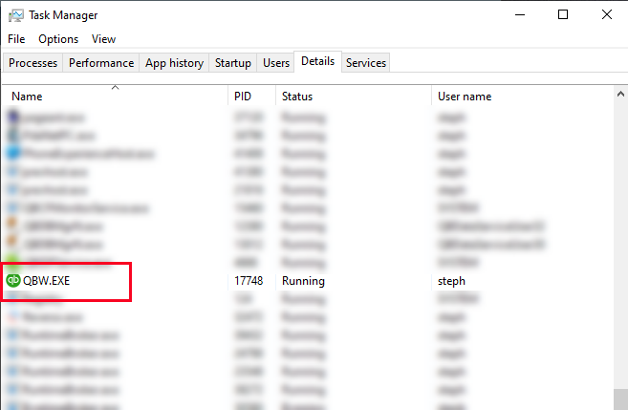
Task: Select the Startup tab
Action: pos(233,63)
